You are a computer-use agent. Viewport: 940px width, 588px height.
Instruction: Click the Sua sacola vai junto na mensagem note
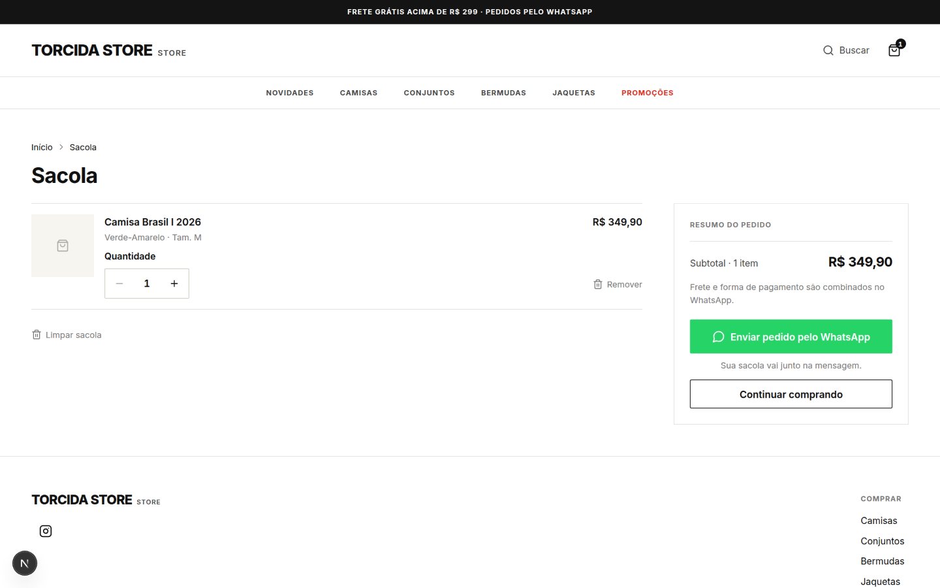click(791, 365)
